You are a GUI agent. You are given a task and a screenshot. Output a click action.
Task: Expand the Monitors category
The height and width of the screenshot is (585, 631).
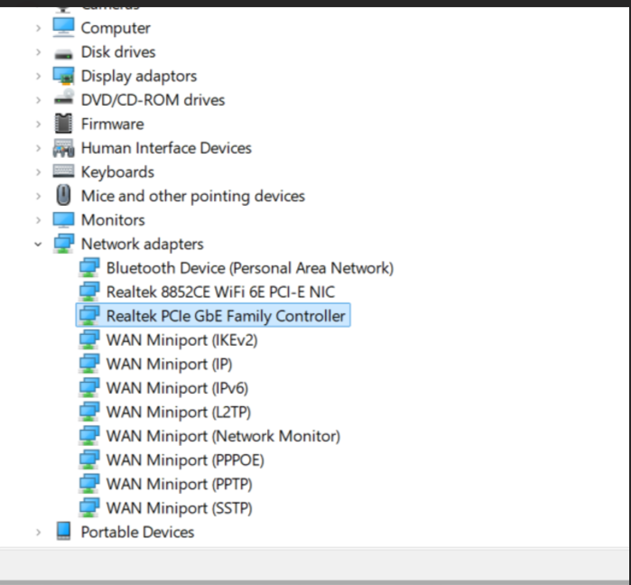(38, 220)
